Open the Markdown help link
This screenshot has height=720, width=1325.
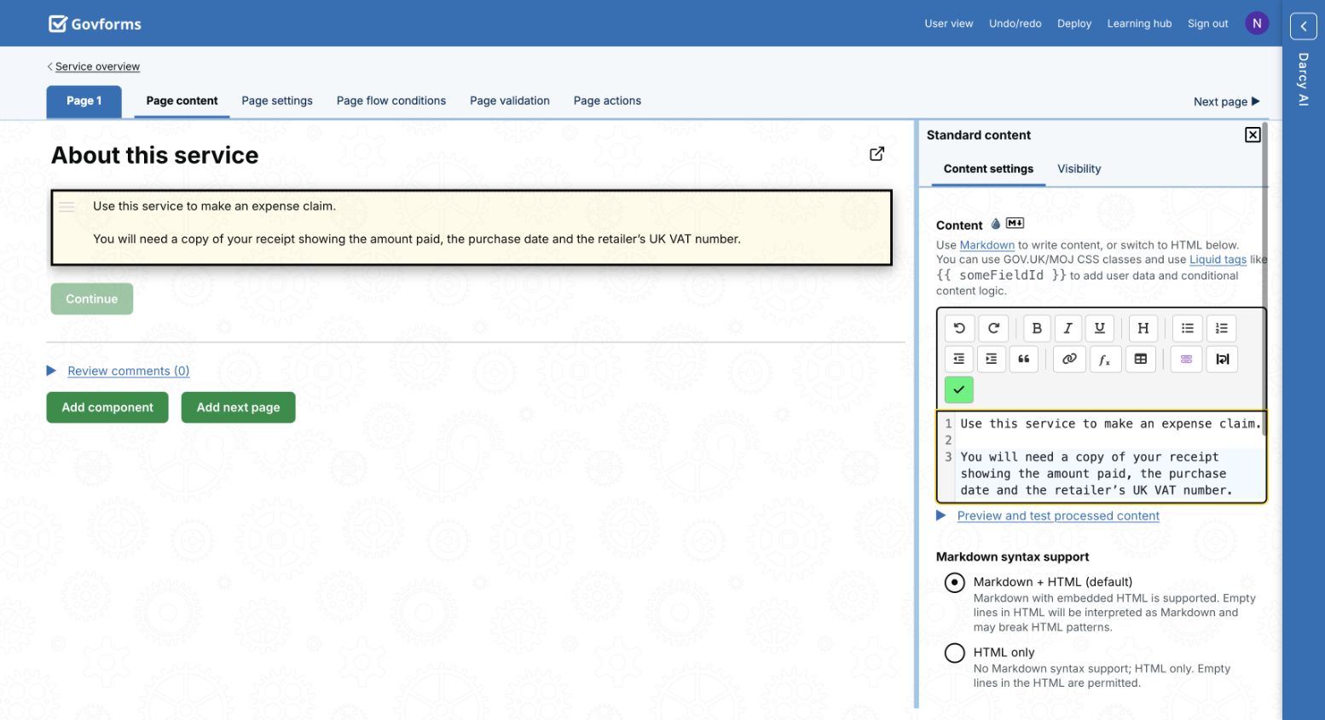tap(987, 245)
